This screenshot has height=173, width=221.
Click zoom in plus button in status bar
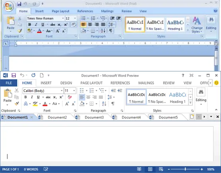point(202,169)
